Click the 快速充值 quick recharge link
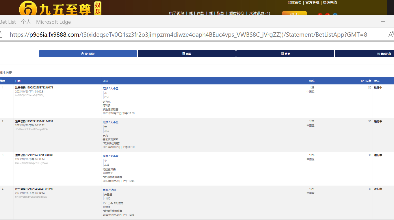This screenshot has width=394, height=220. (330, 3)
